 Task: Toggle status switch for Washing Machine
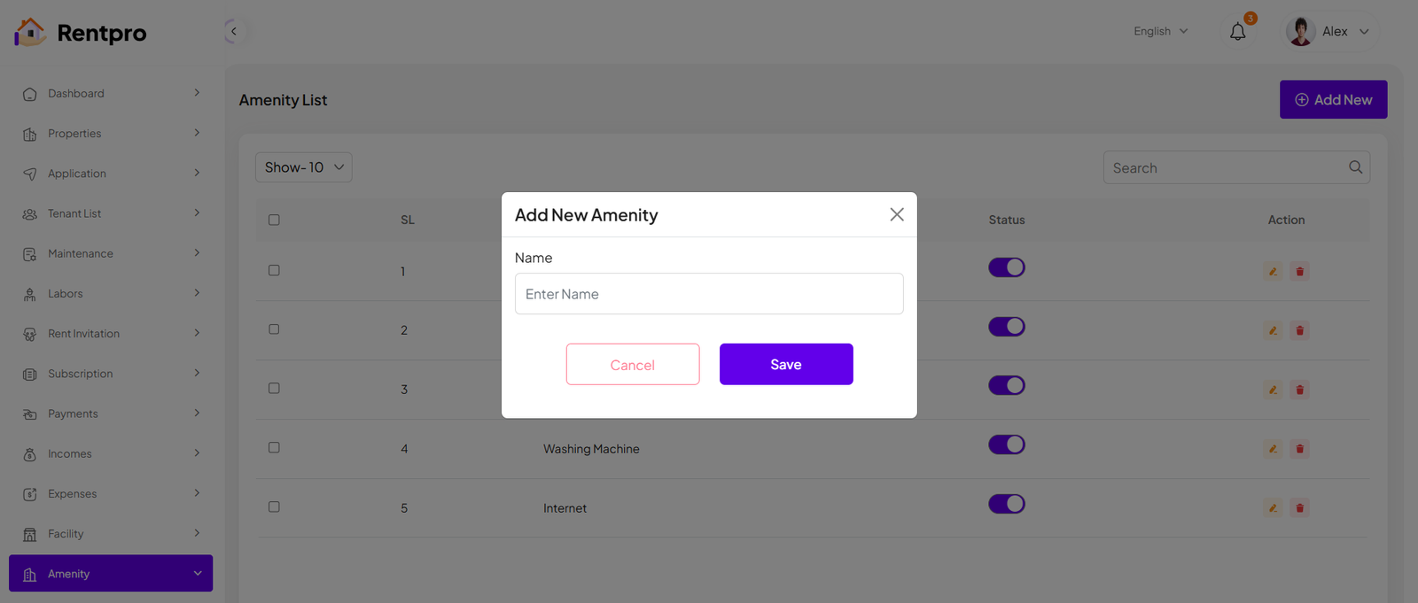pos(1006,445)
